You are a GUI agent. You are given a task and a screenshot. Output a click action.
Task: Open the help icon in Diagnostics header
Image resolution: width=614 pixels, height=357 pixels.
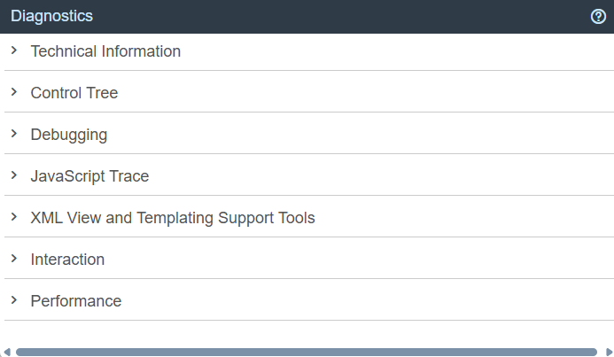[598, 17]
